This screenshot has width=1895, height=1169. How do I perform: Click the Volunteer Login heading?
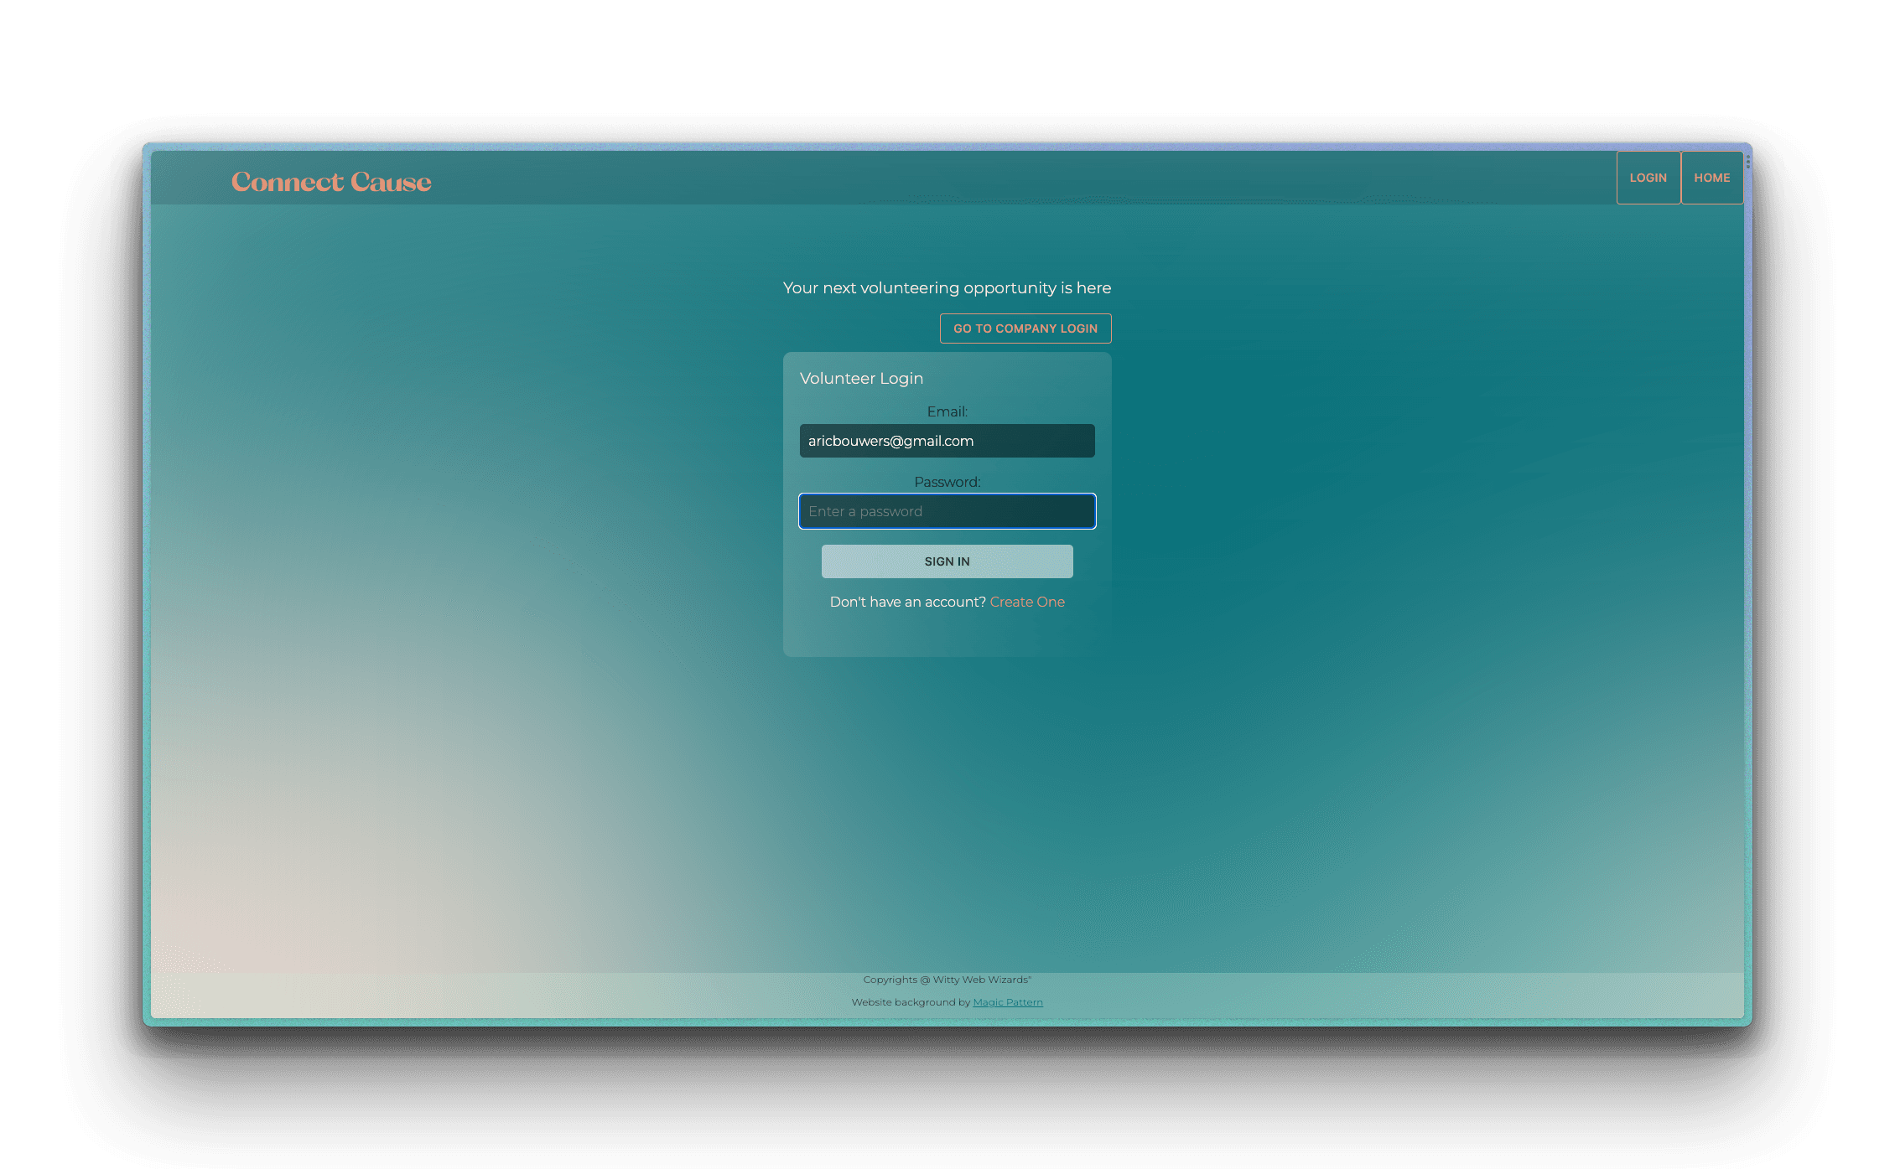[861, 378]
